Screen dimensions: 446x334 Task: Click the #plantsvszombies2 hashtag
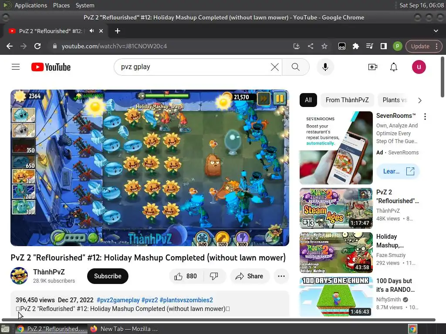click(x=186, y=300)
